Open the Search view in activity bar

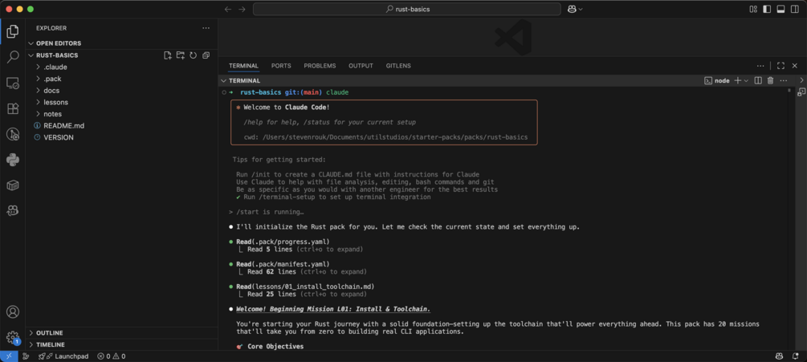[12, 57]
